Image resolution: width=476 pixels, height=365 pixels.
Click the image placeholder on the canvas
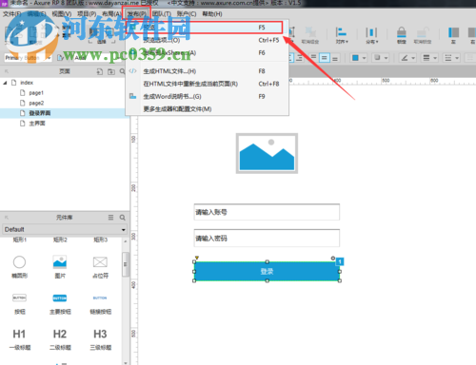click(x=267, y=153)
